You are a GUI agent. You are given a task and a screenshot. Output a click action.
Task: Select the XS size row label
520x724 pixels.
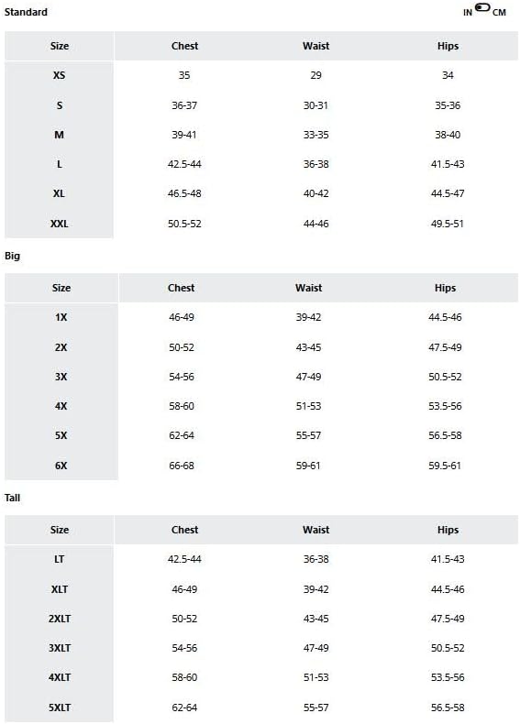click(60, 75)
